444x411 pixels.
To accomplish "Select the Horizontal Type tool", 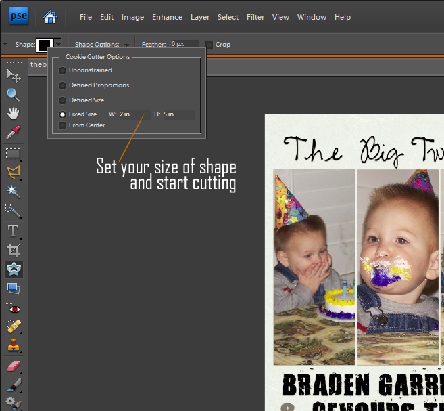I will tap(13, 231).
